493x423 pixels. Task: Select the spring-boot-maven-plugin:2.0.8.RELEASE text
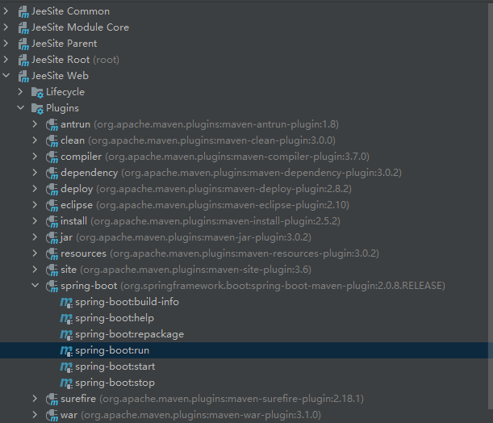[x=283, y=286]
